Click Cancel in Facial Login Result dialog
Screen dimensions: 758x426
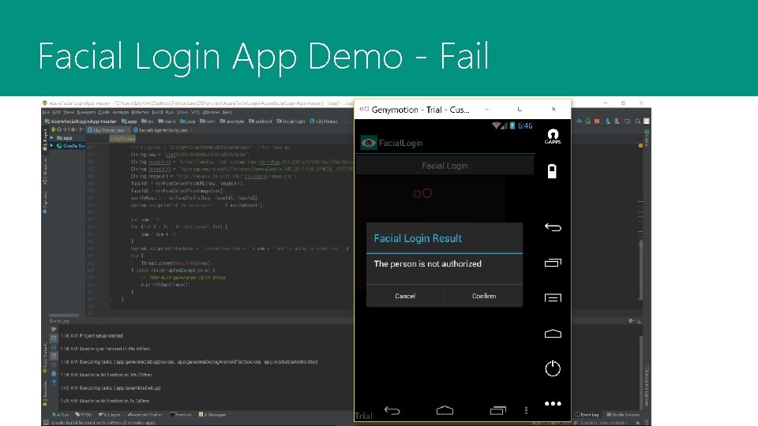coord(404,296)
